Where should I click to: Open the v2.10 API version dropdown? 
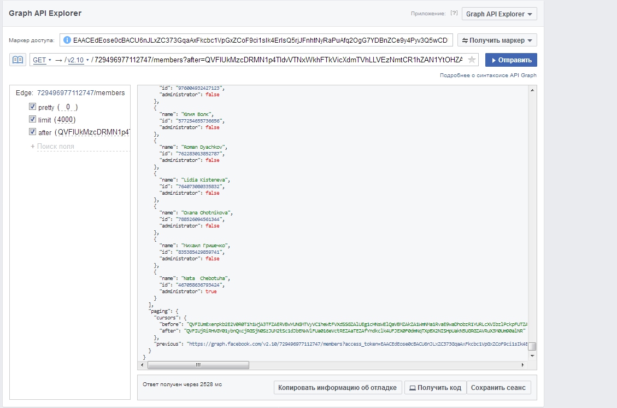(x=78, y=60)
